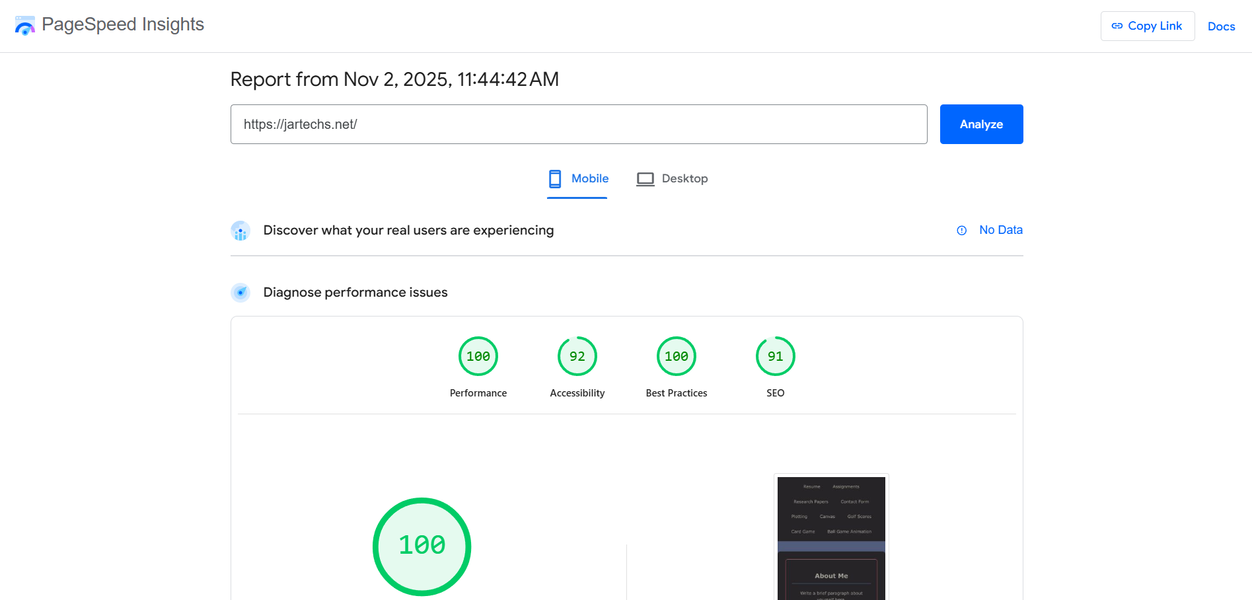The height and width of the screenshot is (600, 1252).
Task: Select the SEO score gauge
Action: click(x=775, y=356)
